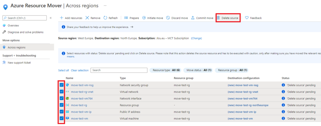321x126 pixels.
Task: Collapse sidebar with double chevron icon
Action: point(50,18)
